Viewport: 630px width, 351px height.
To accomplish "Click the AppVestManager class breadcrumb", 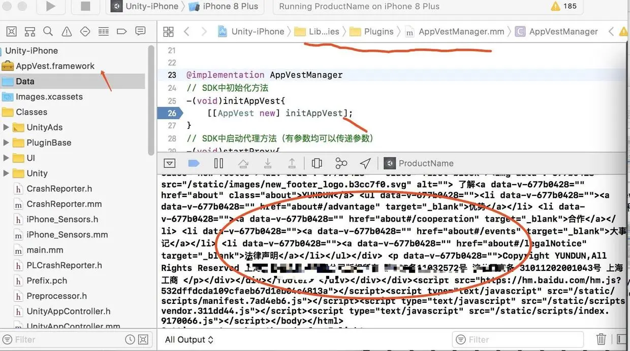I will click(x=556, y=31).
